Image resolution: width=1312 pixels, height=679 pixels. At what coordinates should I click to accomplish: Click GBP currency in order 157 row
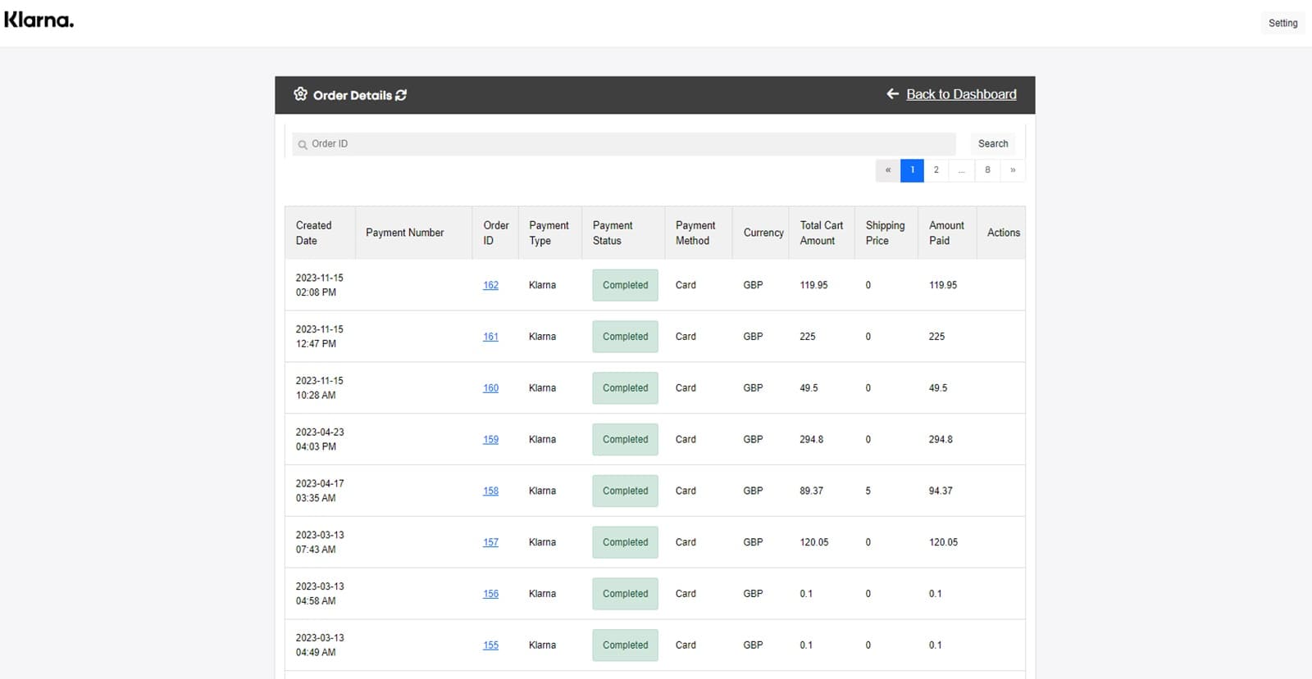753,542
